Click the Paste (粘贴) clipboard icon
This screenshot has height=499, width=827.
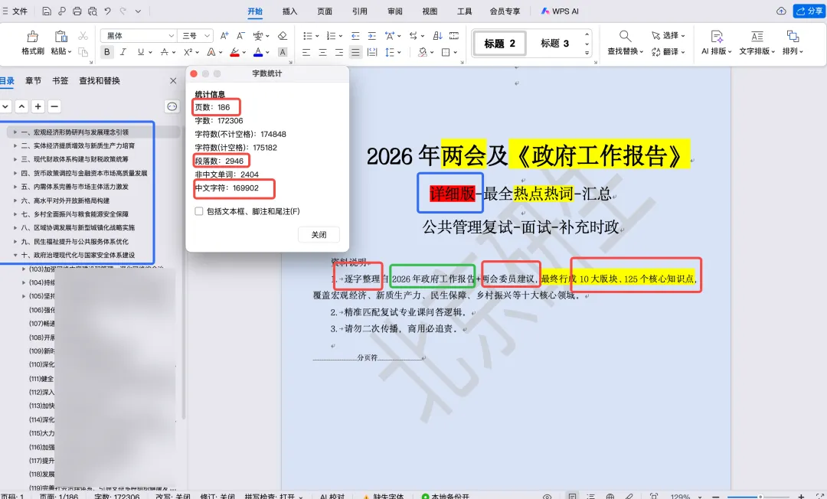(60, 37)
